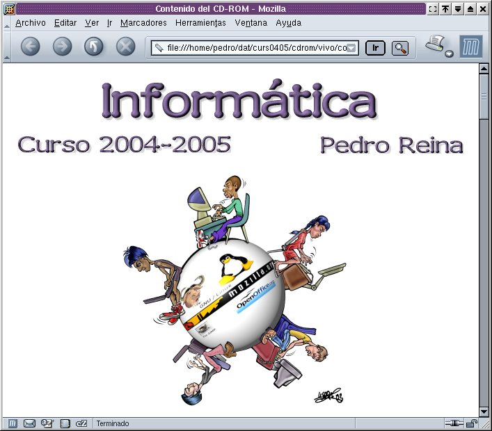This screenshot has width=492, height=431.
Task: Click the vertical scrollbar down arrow
Action: tap(484, 411)
